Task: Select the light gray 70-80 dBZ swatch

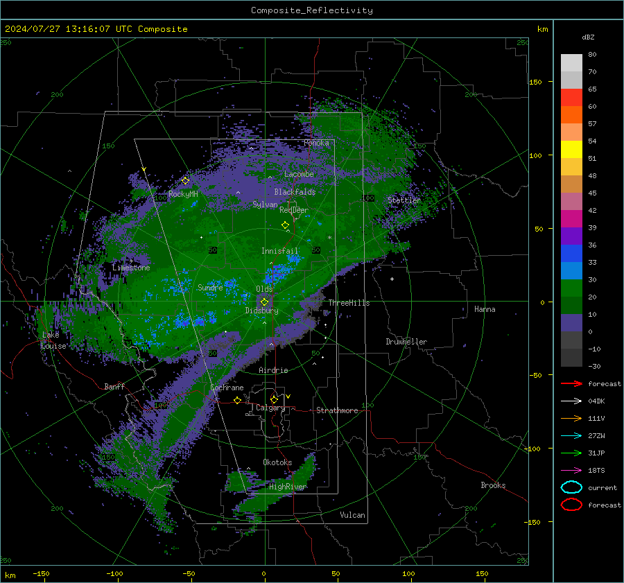Action: coord(571,63)
